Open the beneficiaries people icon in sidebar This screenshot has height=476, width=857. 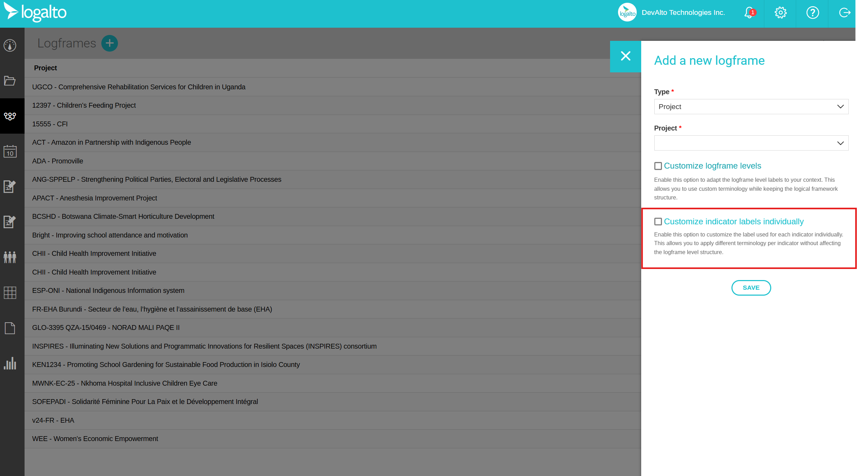click(x=10, y=257)
